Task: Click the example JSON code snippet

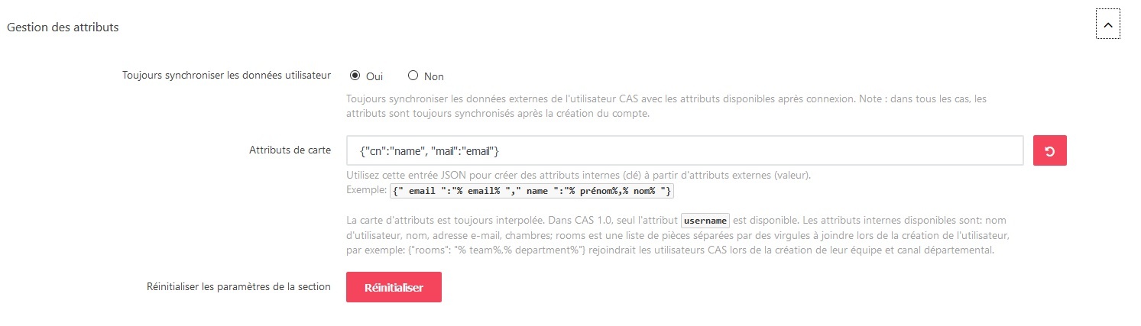Action: 532,190
